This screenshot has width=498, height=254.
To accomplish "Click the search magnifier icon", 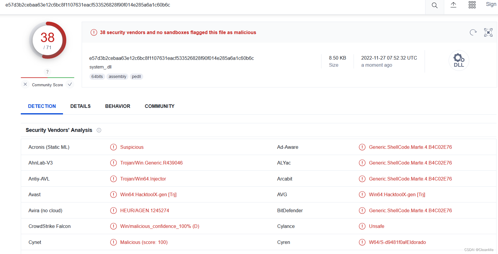I will click(434, 5).
